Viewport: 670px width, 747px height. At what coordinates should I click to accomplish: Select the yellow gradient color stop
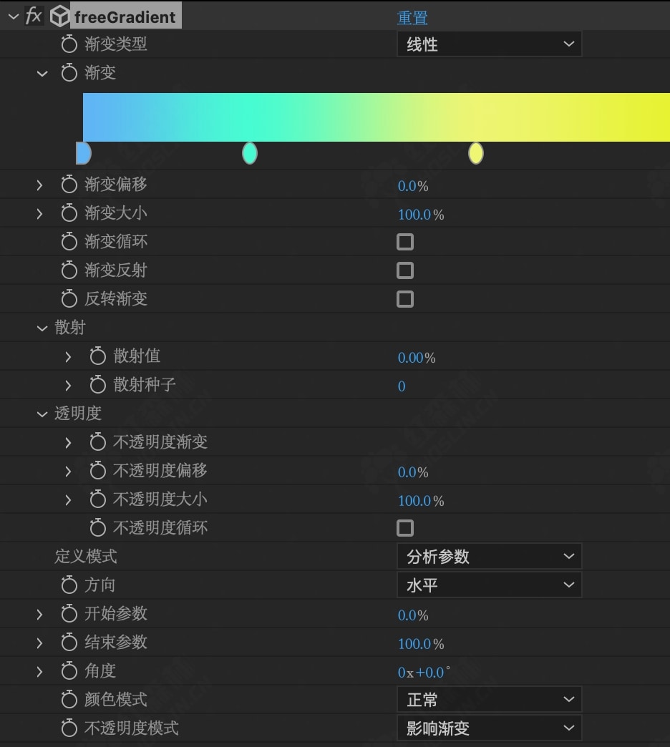click(x=476, y=153)
